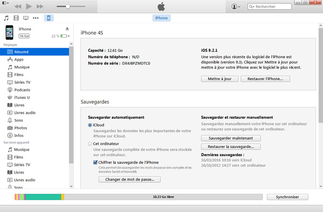
Task: Click the Rechercher search field
Action: pyautogui.click(x=270, y=6)
